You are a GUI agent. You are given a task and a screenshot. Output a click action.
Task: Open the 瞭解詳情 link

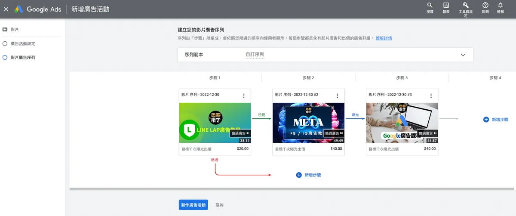click(x=384, y=38)
